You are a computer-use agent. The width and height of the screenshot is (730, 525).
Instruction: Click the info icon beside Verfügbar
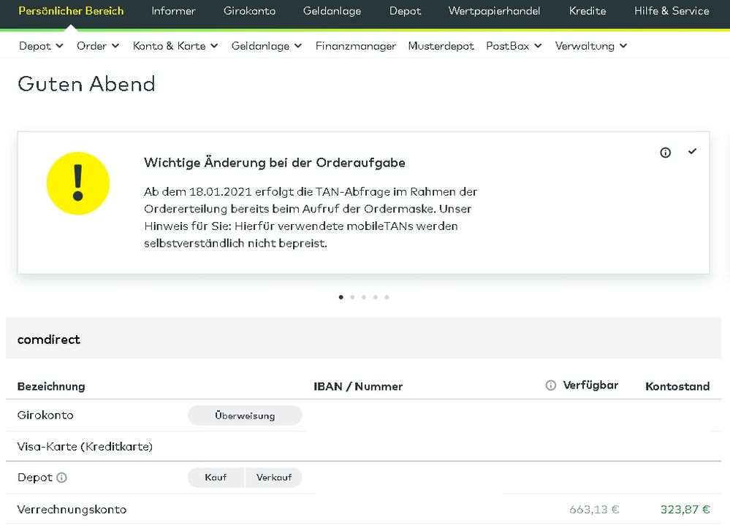[550, 385]
